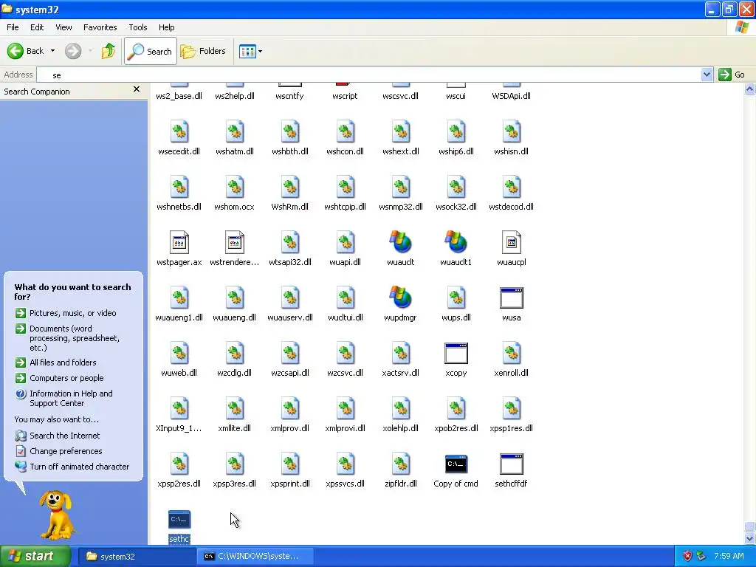The height and width of the screenshot is (567, 756).
Task: Select the wupdmgr icon
Action: (x=400, y=298)
